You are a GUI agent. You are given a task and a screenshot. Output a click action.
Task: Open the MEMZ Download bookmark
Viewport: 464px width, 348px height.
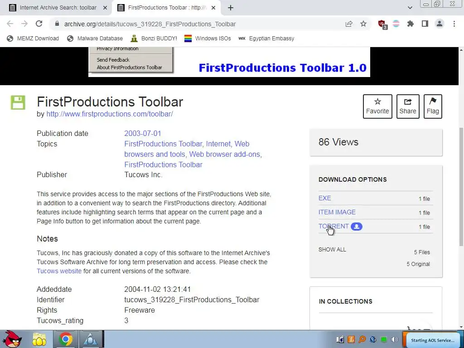[33, 39]
